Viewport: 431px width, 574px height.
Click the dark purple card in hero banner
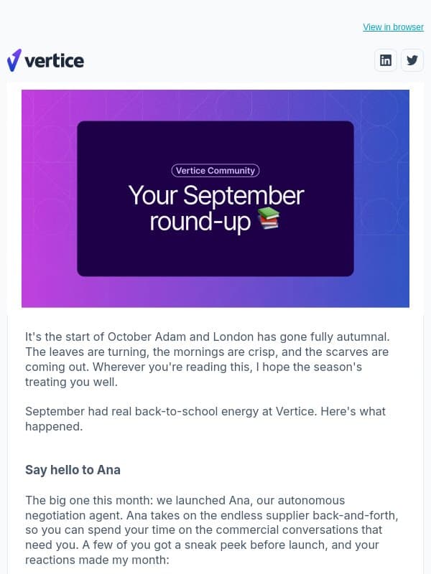coord(215,199)
